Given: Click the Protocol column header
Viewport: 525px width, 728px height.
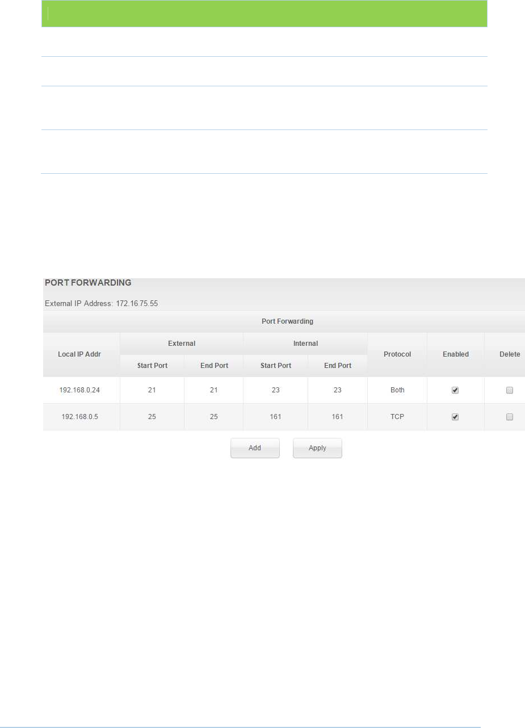Looking at the screenshot, I should 397,354.
